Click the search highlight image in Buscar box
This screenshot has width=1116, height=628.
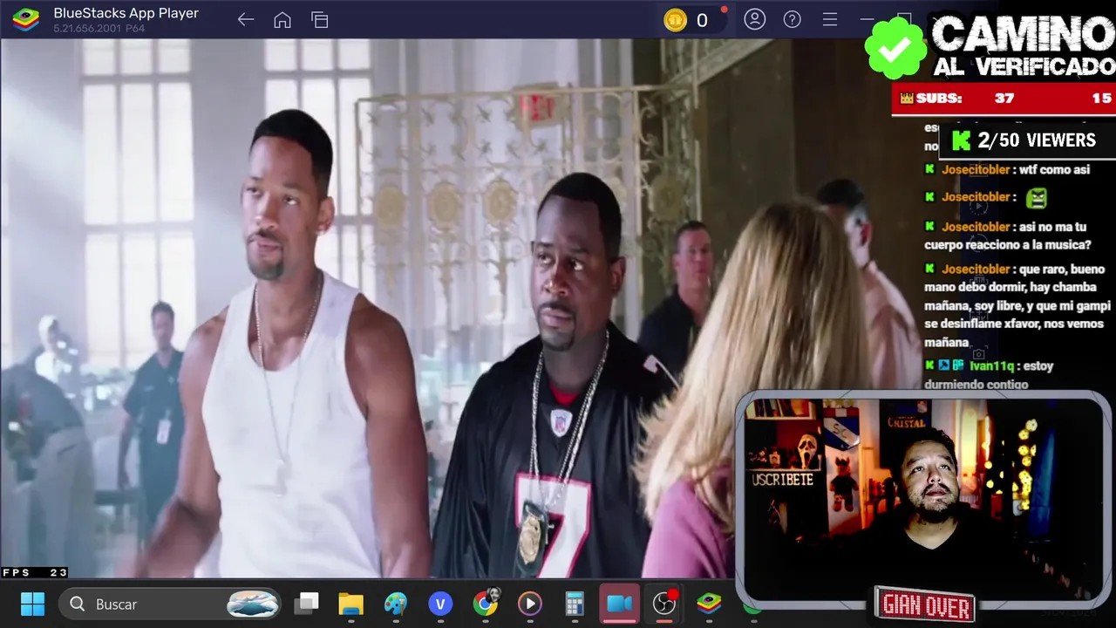pos(253,604)
